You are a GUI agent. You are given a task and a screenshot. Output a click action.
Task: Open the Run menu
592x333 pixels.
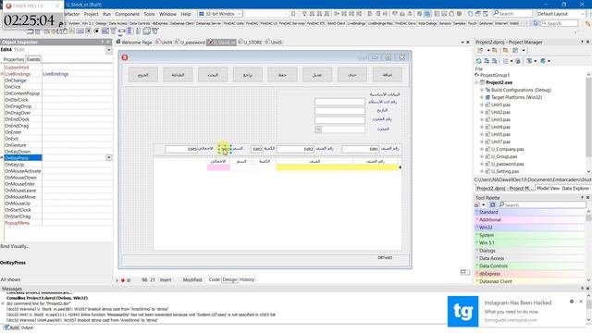pos(107,14)
